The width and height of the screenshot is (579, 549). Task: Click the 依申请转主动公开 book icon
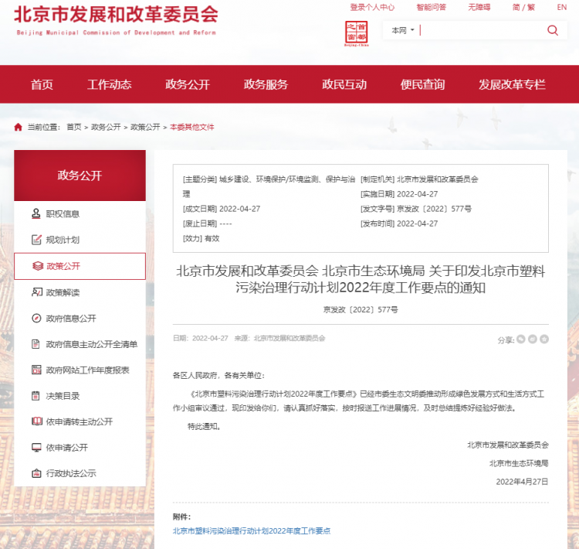coord(37,421)
